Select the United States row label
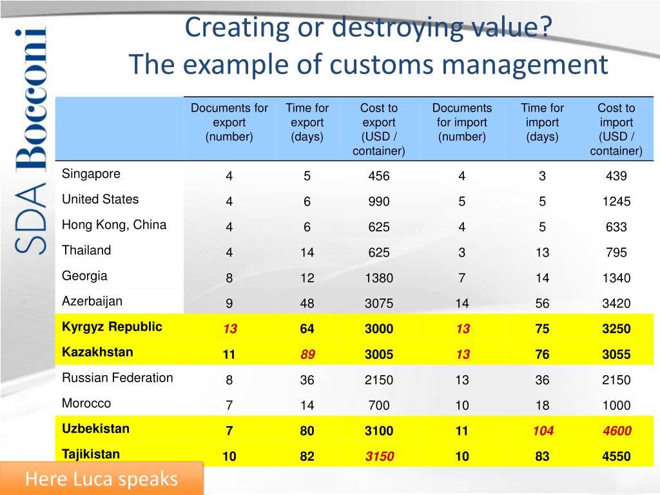The height and width of the screenshot is (495, 660). coord(100,199)
